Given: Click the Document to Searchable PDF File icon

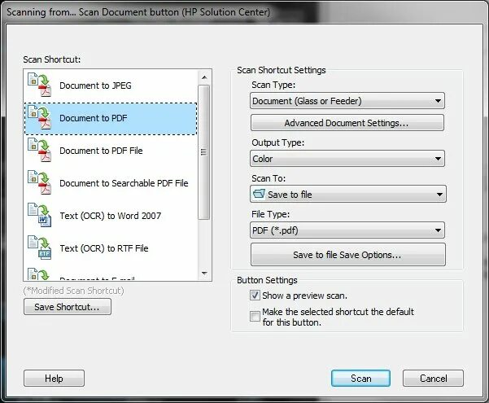Looking at the screenshot, I should click(x=40, y=182).
